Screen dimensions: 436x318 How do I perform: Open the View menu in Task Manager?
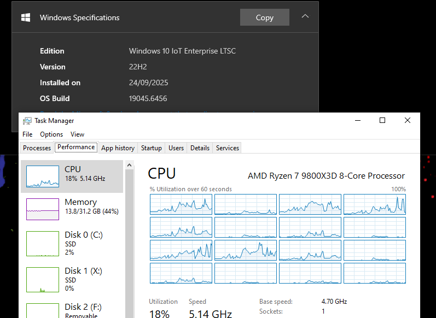pos(77,134)
